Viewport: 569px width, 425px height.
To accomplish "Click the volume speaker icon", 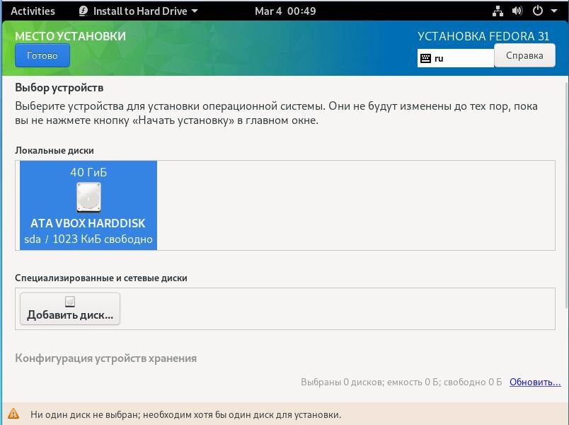I will click(x=517, y=11).
